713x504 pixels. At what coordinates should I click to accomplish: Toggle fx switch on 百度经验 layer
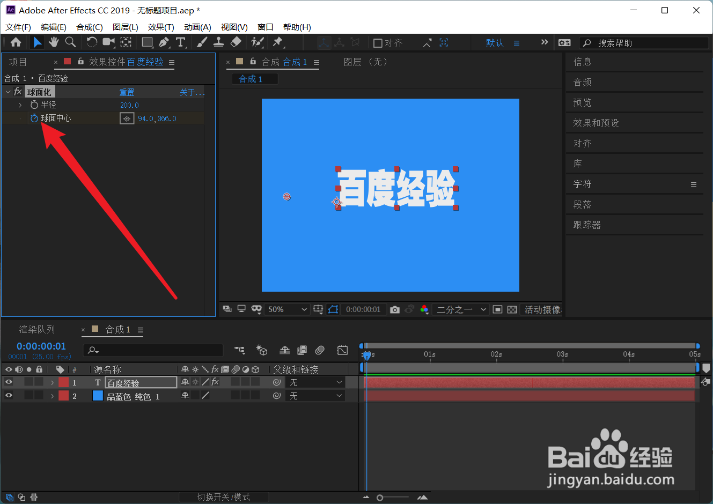[x=215, y=382]
